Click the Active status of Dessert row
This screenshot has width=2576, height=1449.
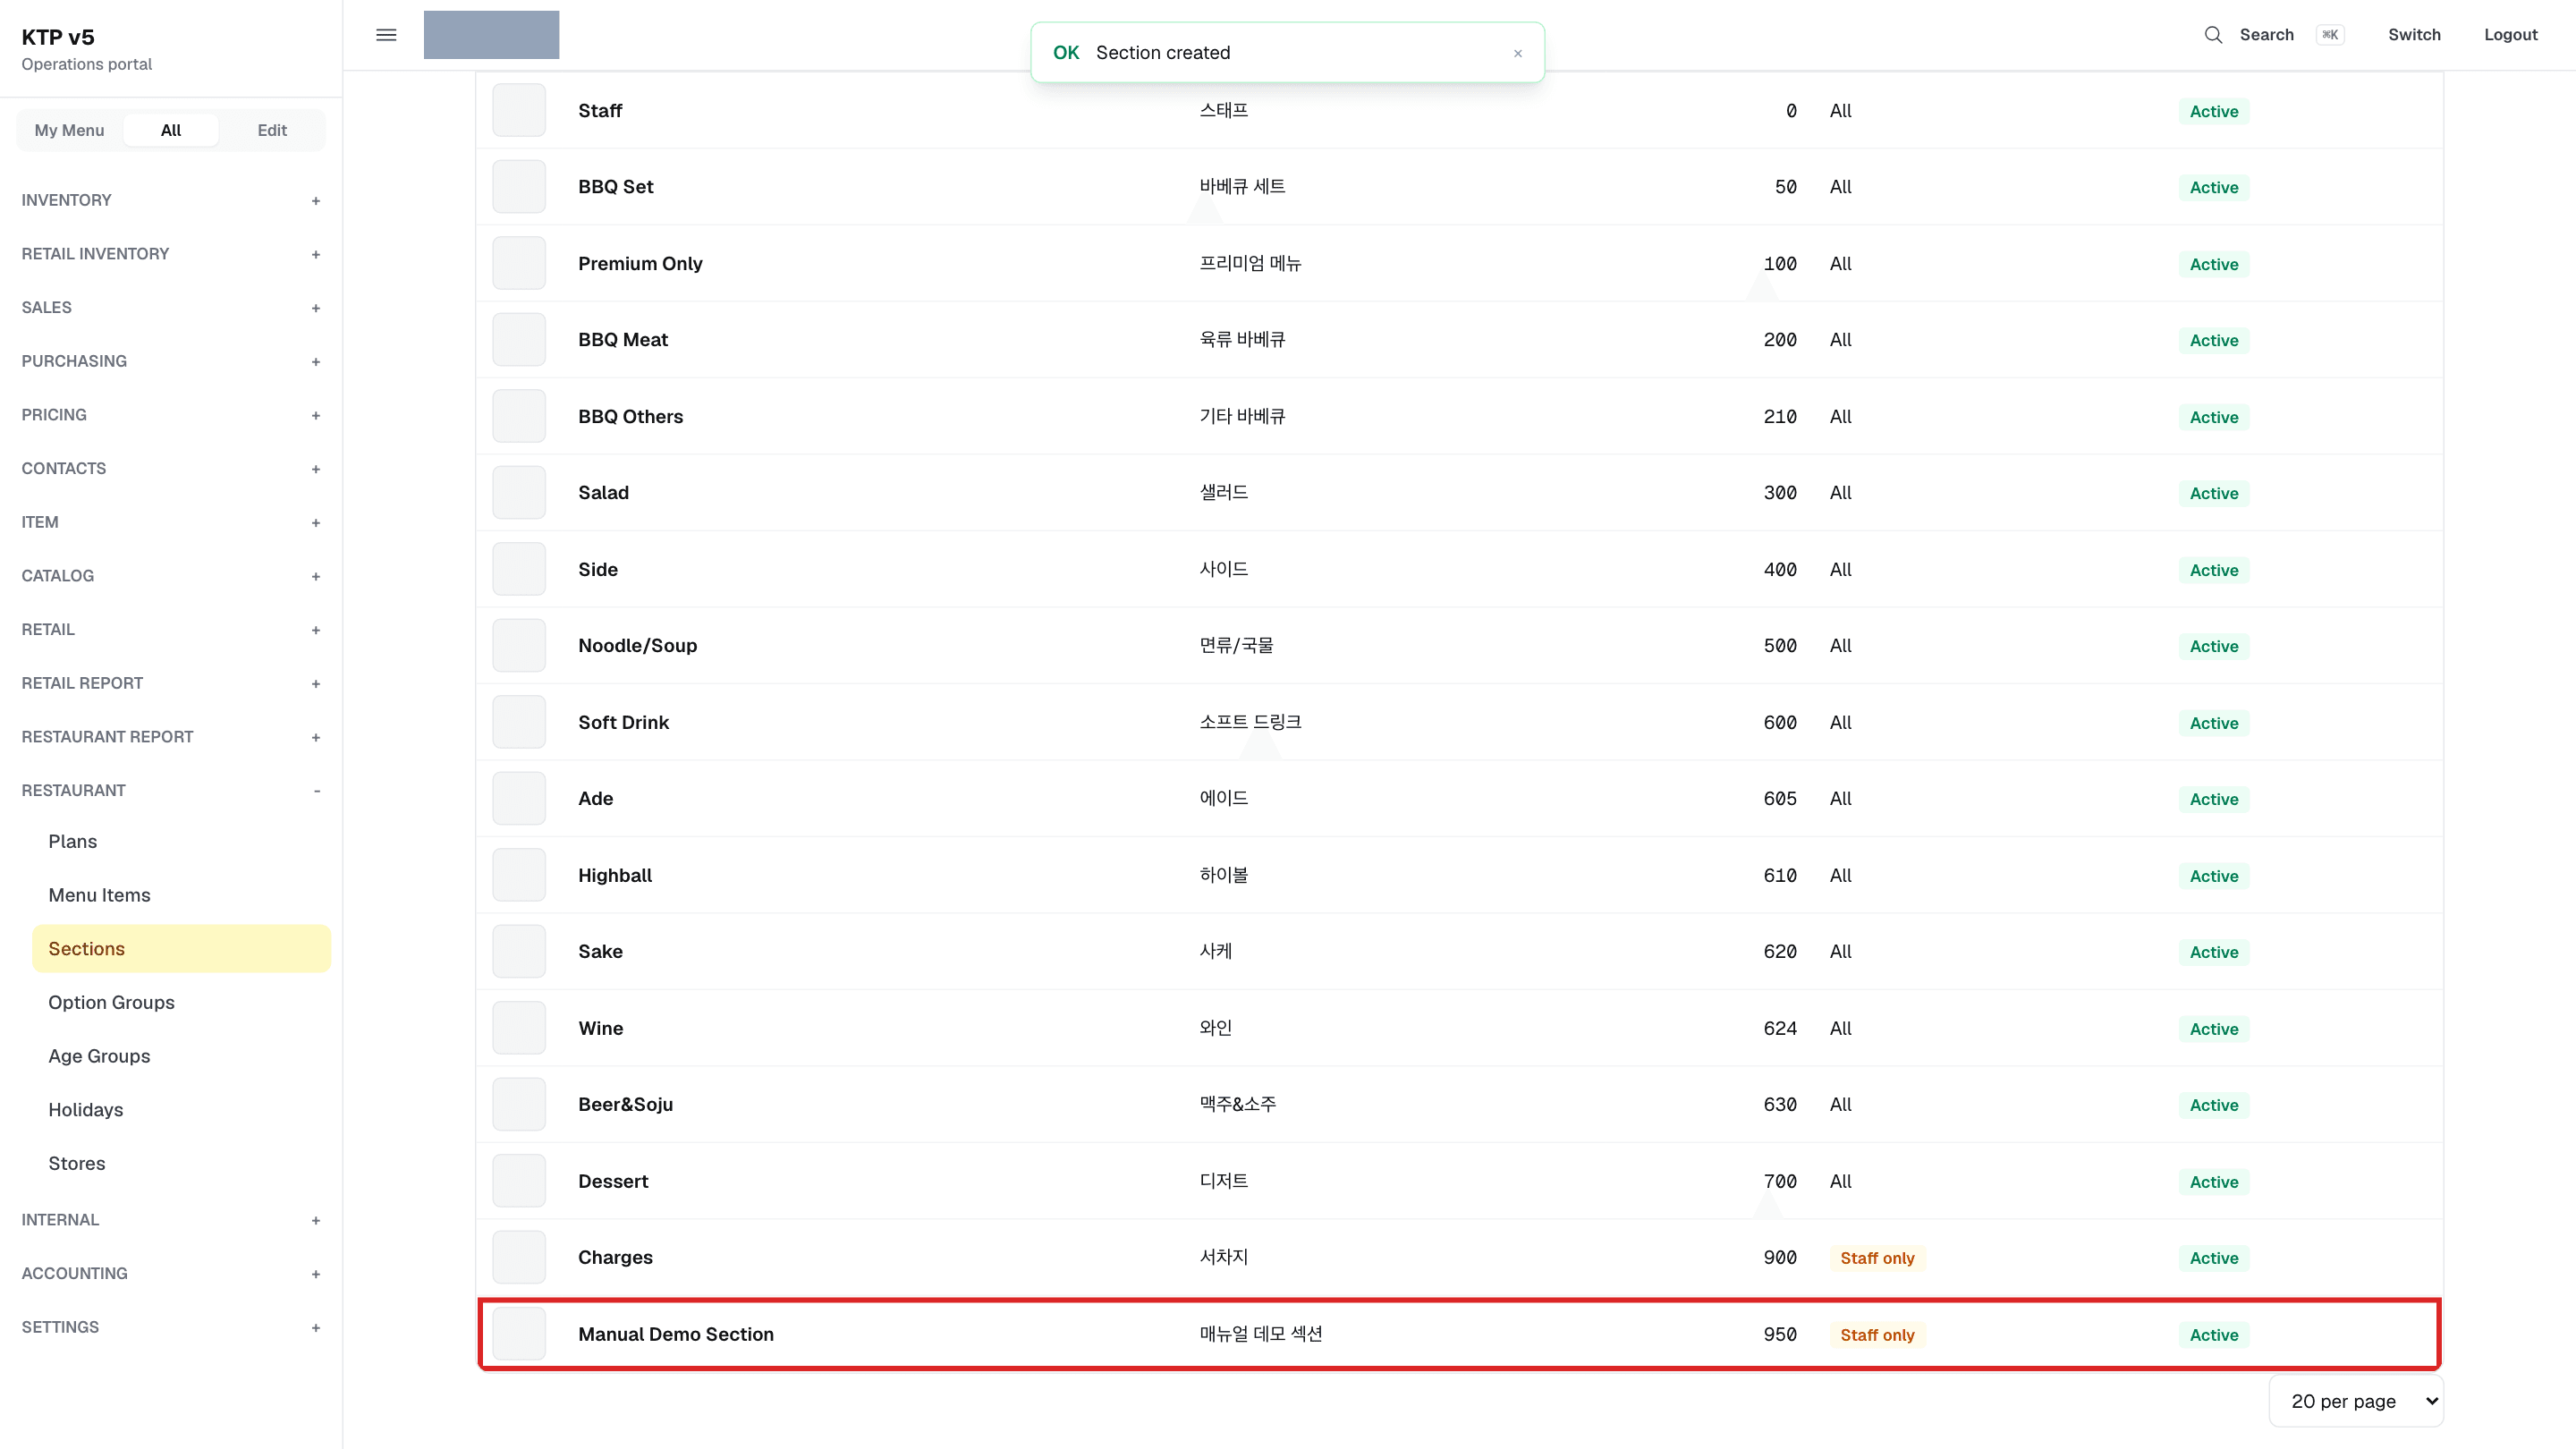(2213, 1182)
